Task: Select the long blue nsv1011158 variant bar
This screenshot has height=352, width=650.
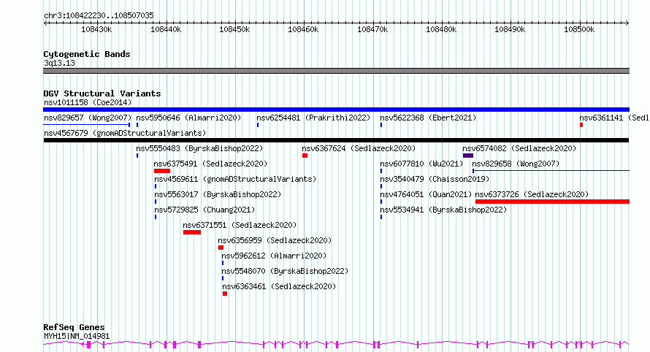Action: [x=336, y=110]
